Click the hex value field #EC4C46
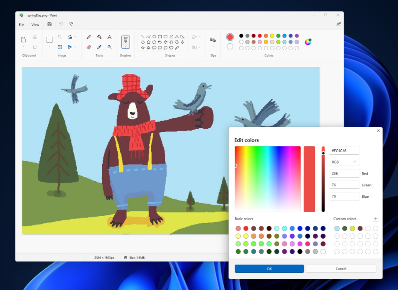The image size is (398, 290). click(344, 151)
